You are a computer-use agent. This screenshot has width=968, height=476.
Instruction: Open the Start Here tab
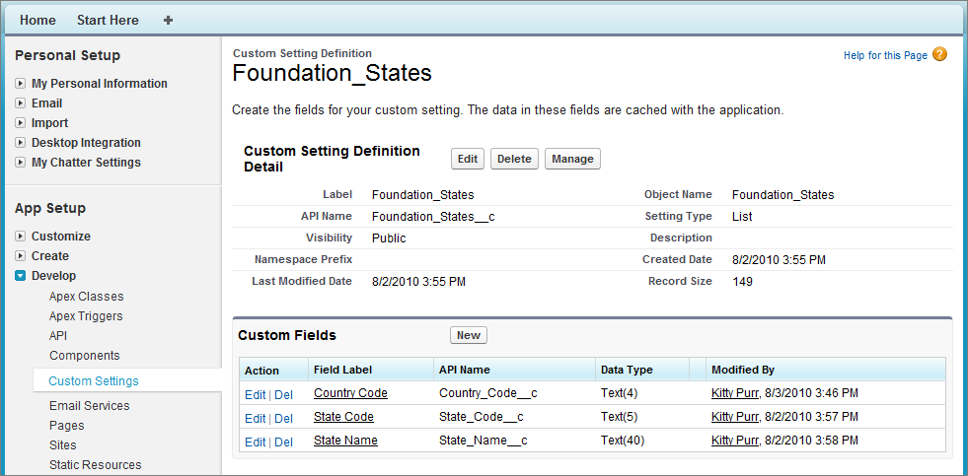tap(108, 20)
